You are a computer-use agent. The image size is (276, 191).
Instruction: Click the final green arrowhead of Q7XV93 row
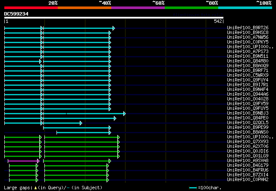pyautogui.click(x=119, y=142)
